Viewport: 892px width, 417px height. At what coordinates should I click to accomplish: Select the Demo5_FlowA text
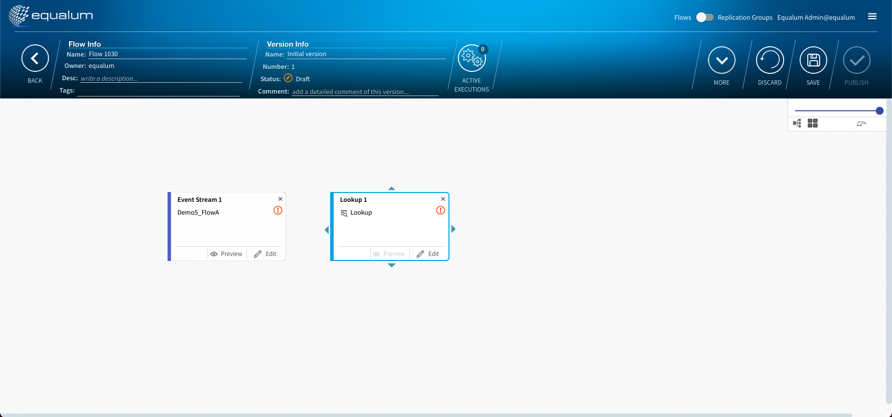click(x=198, y=212)
